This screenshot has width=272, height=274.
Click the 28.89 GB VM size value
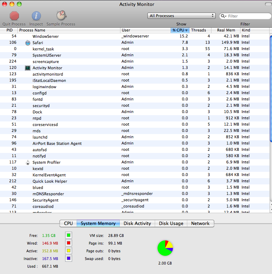click(x=116, y=236)
